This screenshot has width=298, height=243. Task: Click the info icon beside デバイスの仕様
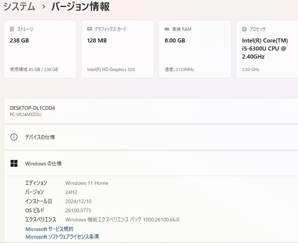(x=14, y=137)
